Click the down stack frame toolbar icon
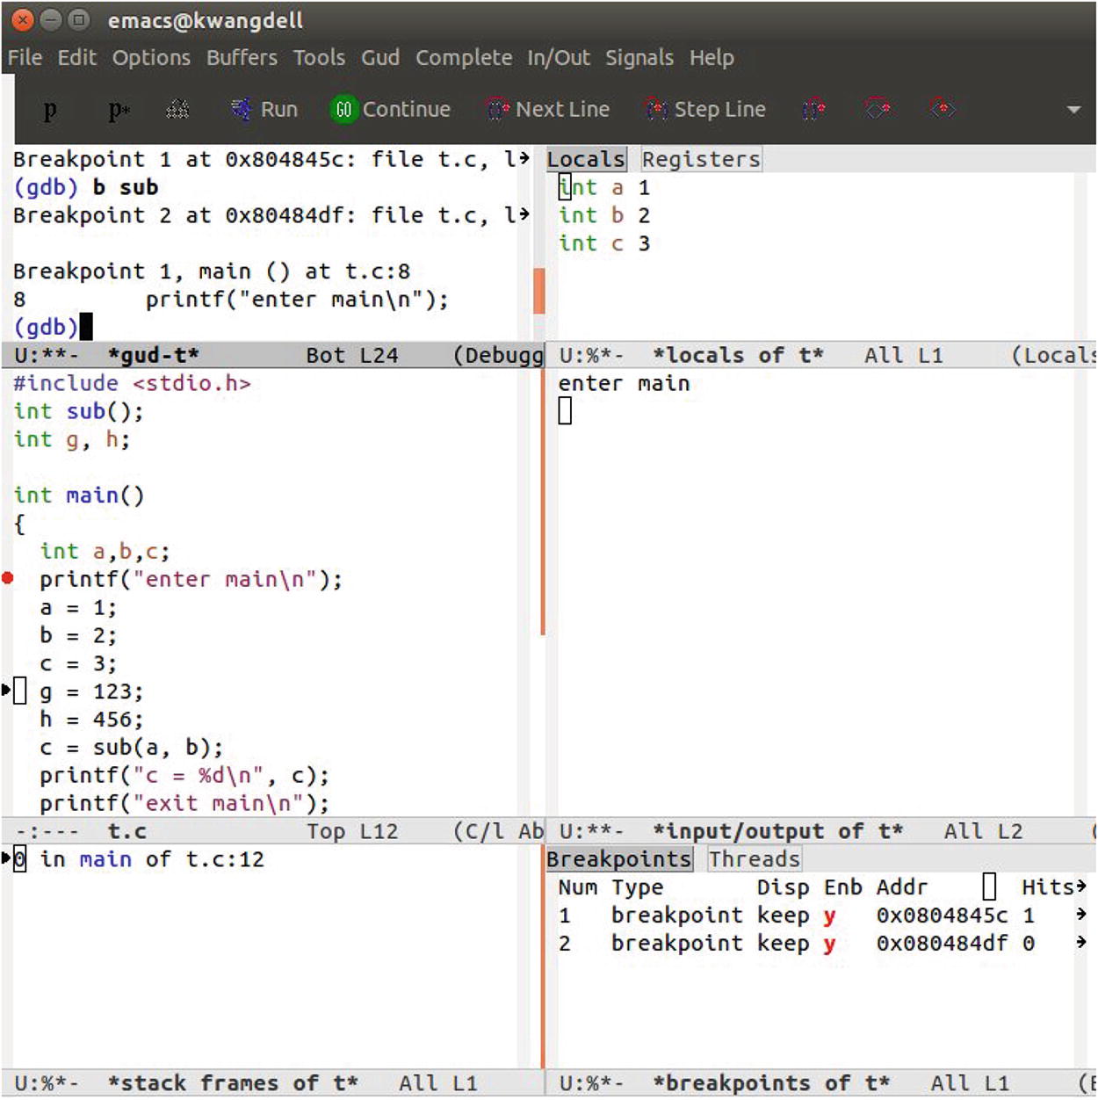Screen dimensions: 1098x1100 coord(943,109)
